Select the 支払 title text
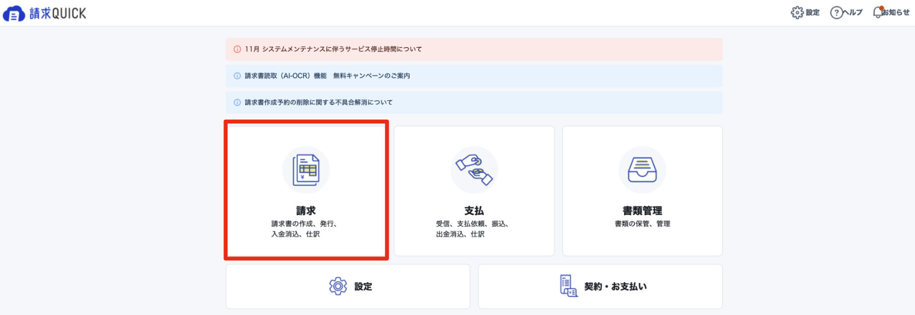 coord(474,211)
